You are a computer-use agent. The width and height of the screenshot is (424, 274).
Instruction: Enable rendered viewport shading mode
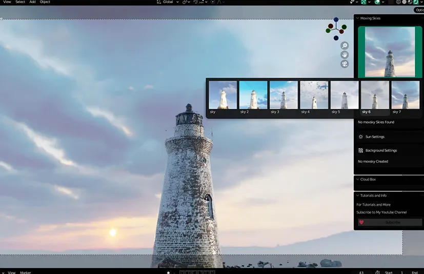416,2
